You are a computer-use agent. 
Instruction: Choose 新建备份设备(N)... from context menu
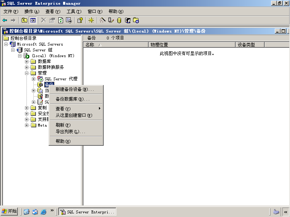pos(76,89)
